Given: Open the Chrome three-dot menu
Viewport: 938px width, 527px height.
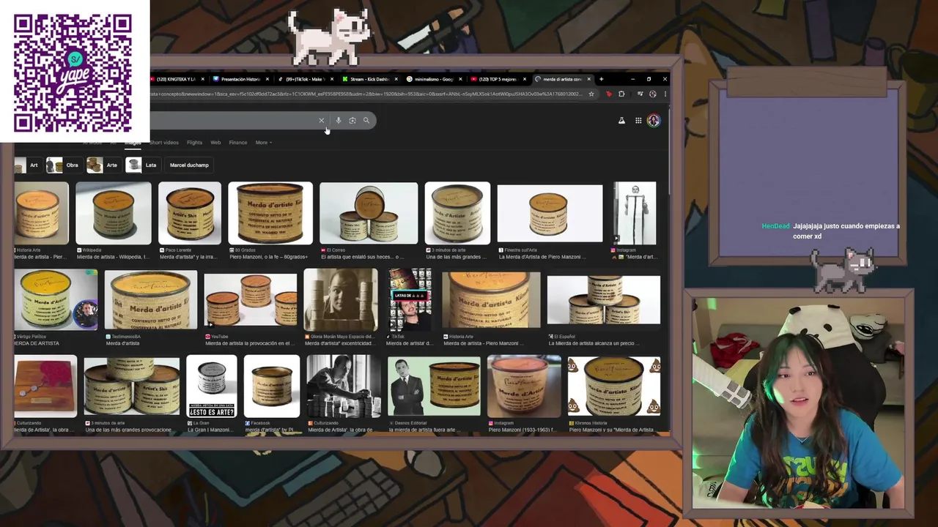Looking at the screenshot, I should click(665, 94).
